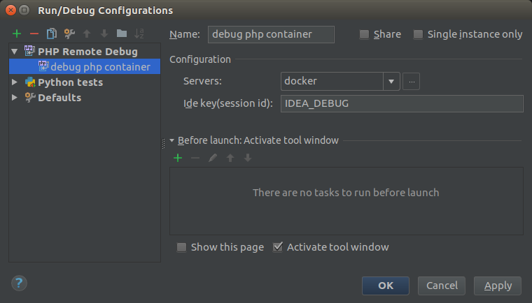The width and height of the screenshot is (532, 303).
Task: Focus the Name input field
Action: (271, 34)
